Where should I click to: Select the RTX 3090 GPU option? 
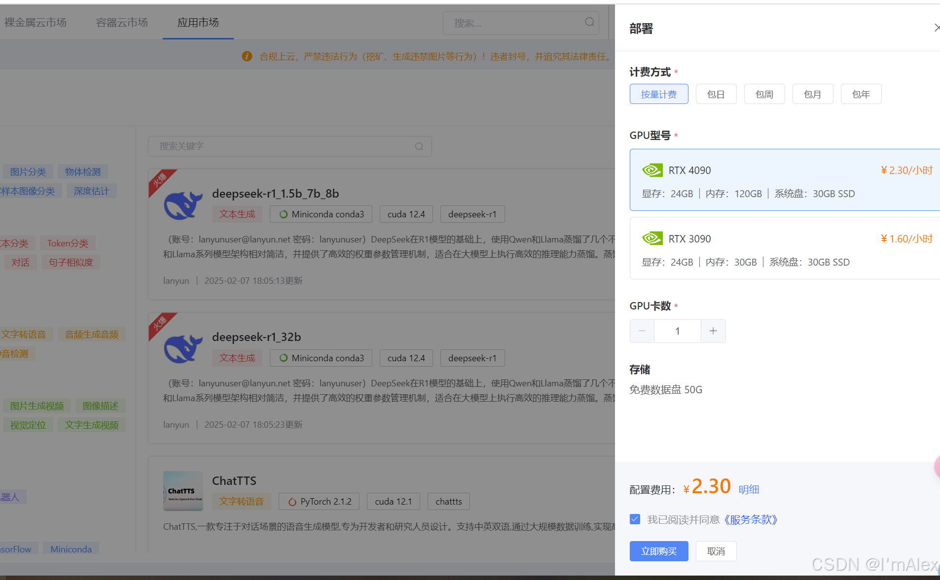(785, 248)
